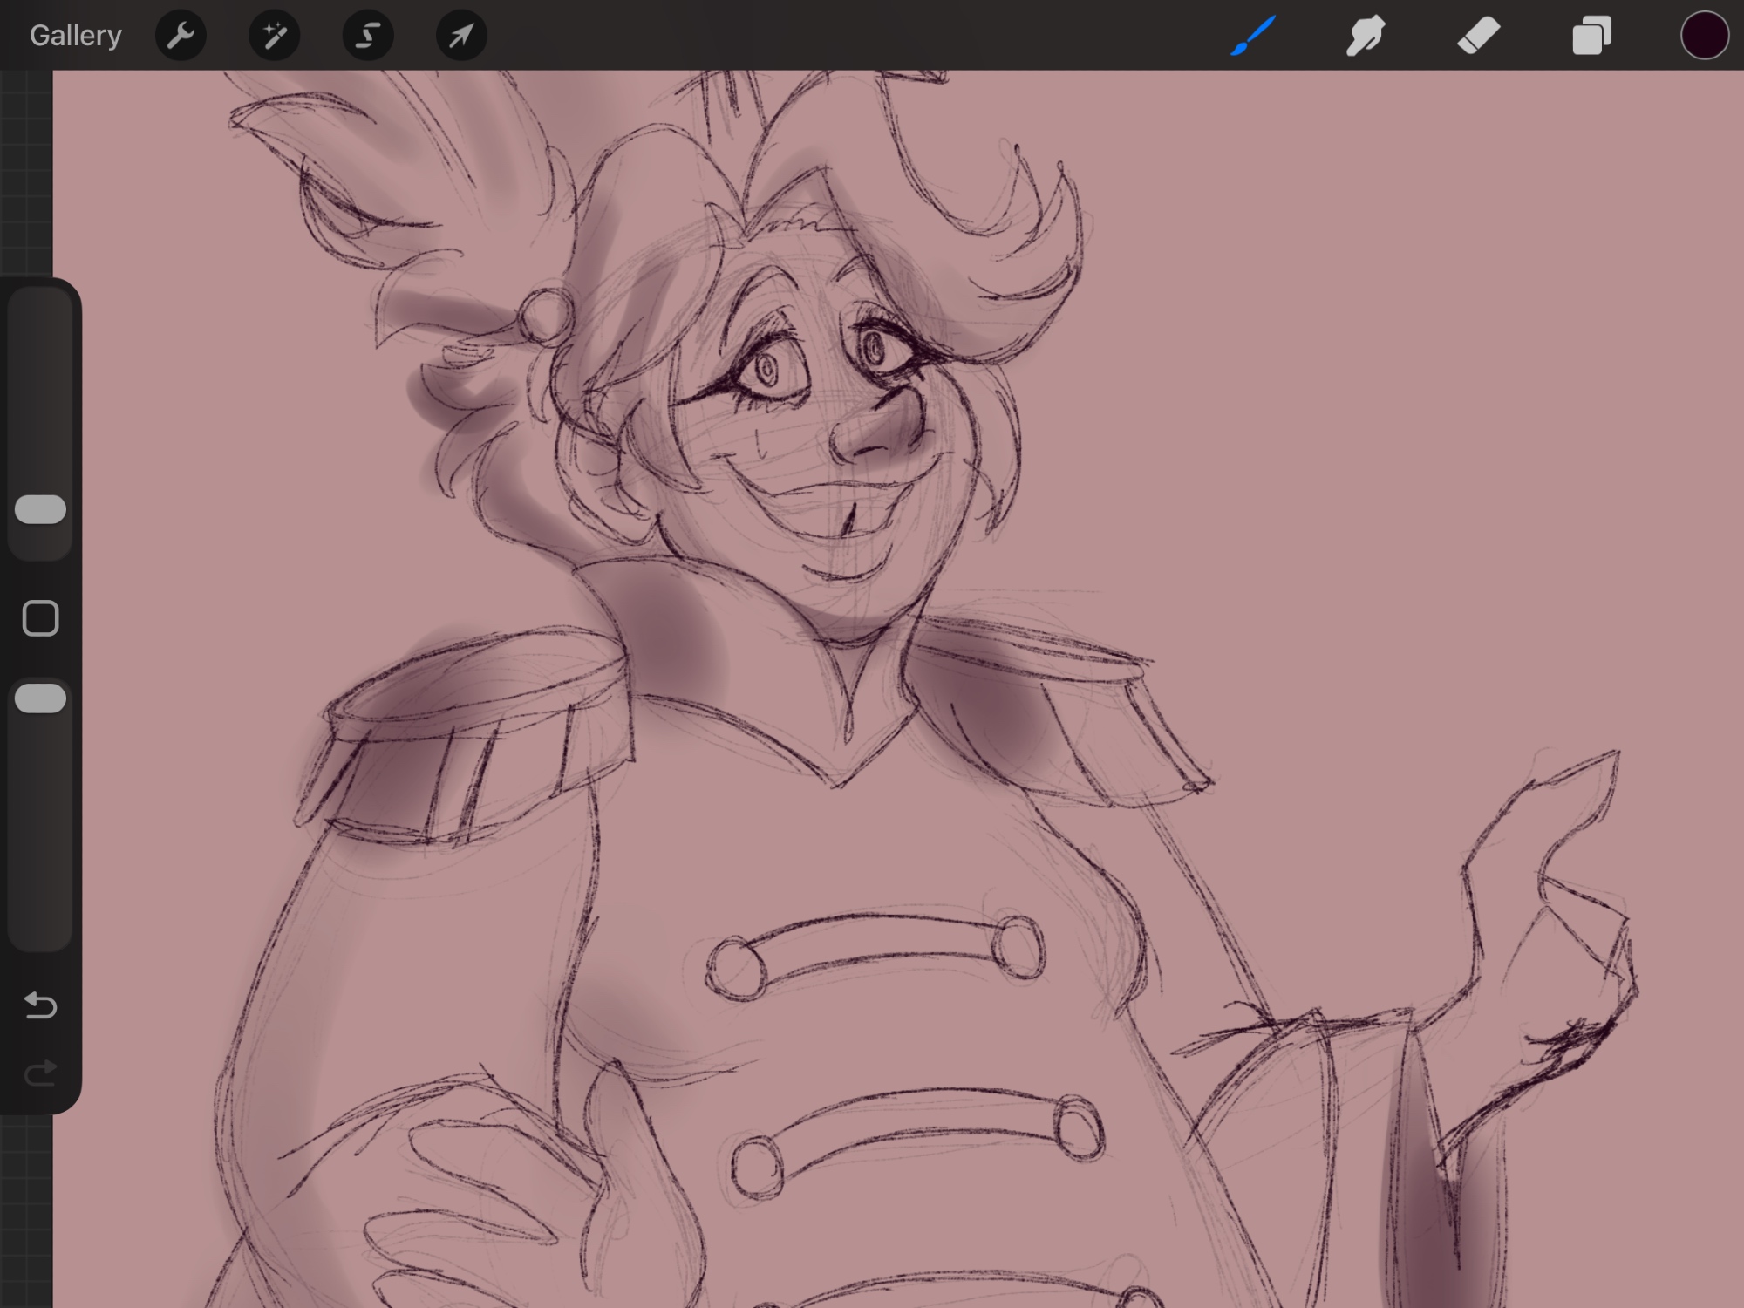
Task: Select the Brush tool
Action: [x=1254, y=36]
